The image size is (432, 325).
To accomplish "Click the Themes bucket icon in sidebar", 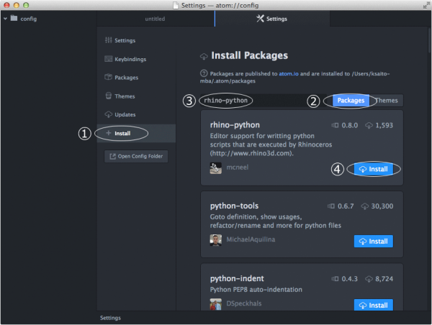I will pyautogui.click(x=108, y=96).
